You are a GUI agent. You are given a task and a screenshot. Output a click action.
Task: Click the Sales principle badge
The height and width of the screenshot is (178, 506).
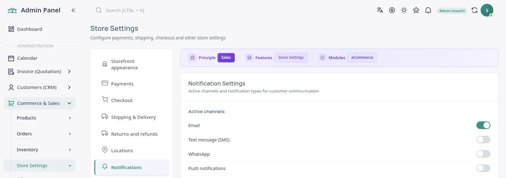(x=226, y=58)
